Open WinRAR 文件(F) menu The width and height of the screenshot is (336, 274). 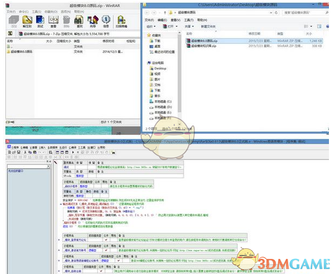pyautogui.click(x=11, y=11)
